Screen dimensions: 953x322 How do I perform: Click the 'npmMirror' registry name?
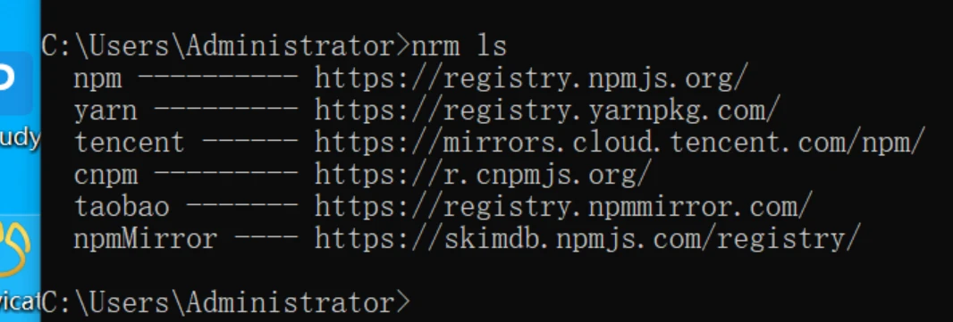145,239
